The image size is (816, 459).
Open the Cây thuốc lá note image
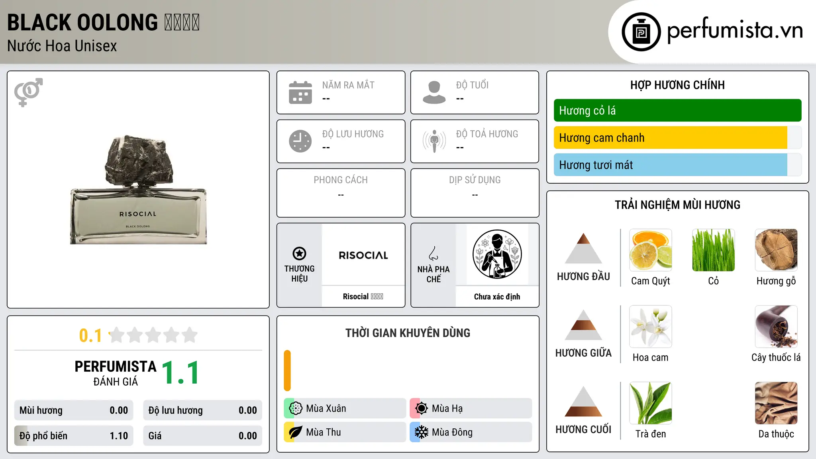tap(776, 327)
